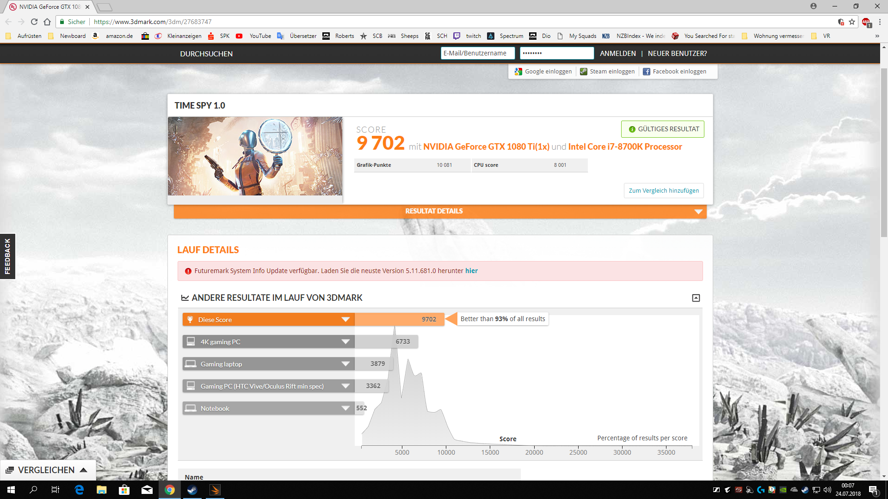Click the Steam icon in taskbar
The height and width of the screenshot is (499, 888).
pos(192,490)
